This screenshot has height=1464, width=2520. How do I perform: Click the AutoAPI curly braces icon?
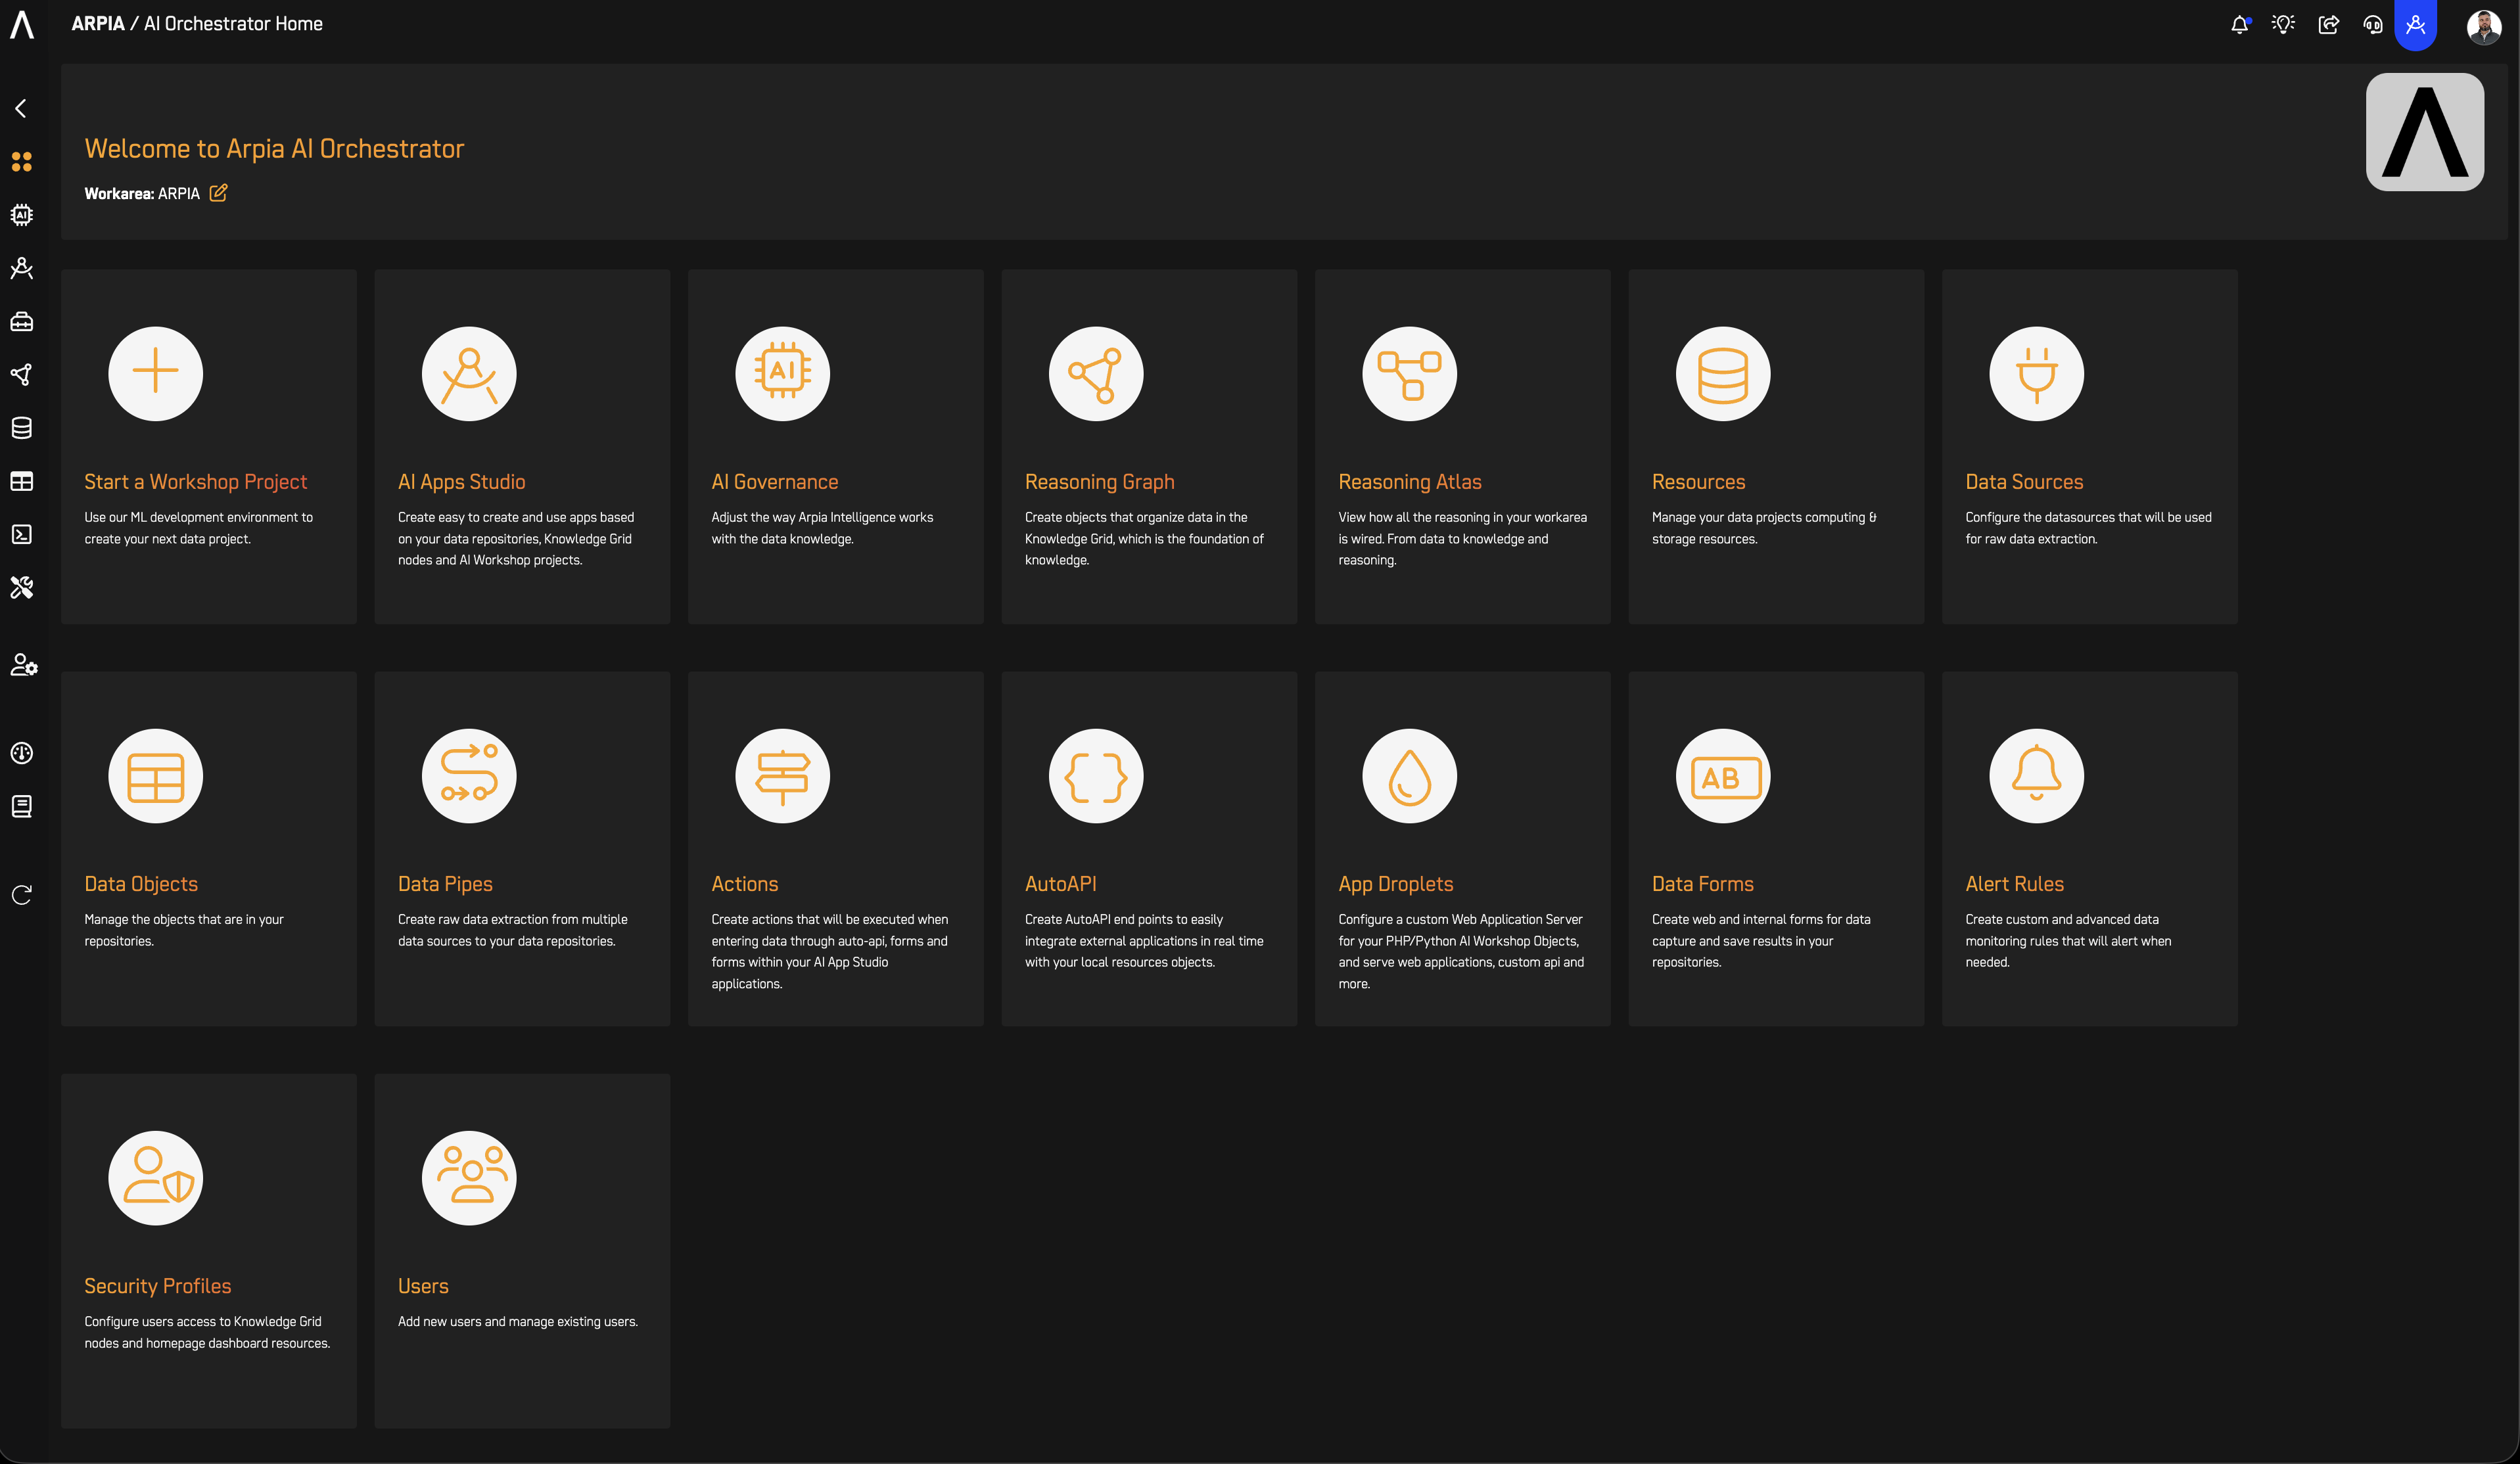(x=1095, y=776)
